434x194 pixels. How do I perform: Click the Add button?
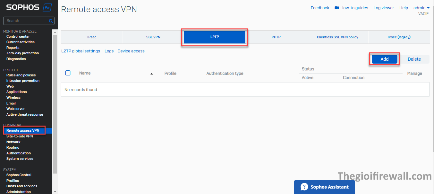tap(384, 59)
